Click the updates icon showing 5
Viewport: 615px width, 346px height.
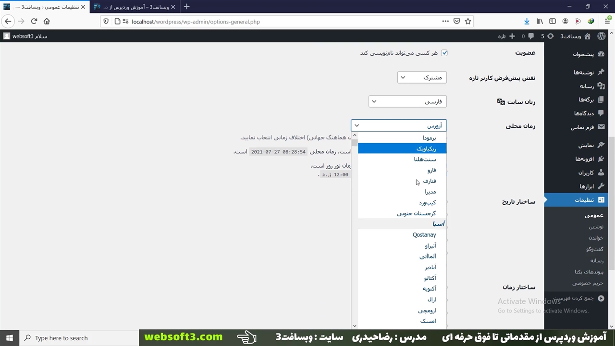click(547, 36)
